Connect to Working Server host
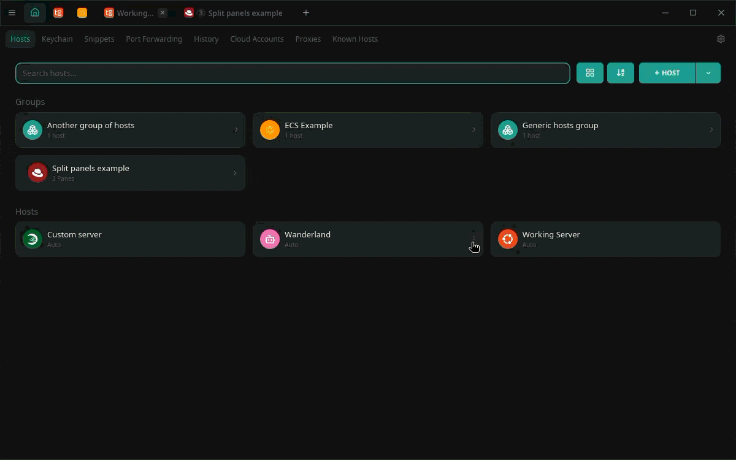Viewport: 736px width, 460px height. click(x=605, y=239)
